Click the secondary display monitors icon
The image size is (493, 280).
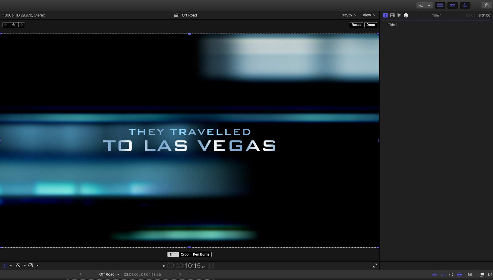click(421, 5)
